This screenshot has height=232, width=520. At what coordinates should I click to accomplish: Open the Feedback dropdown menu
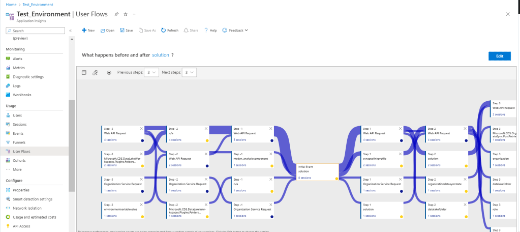235,31
